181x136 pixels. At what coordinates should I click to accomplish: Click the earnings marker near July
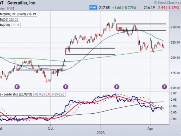pyautogui.click(x=17, y=87)
